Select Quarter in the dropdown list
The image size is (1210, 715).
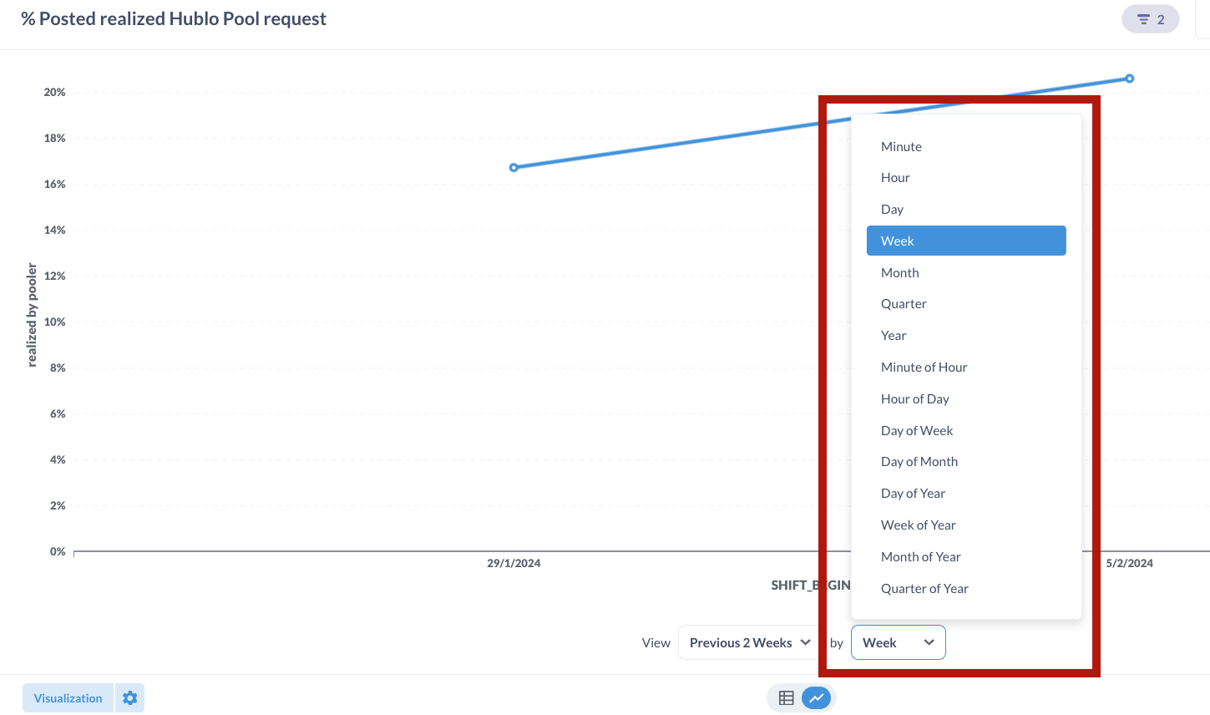(x=904, y=303)
